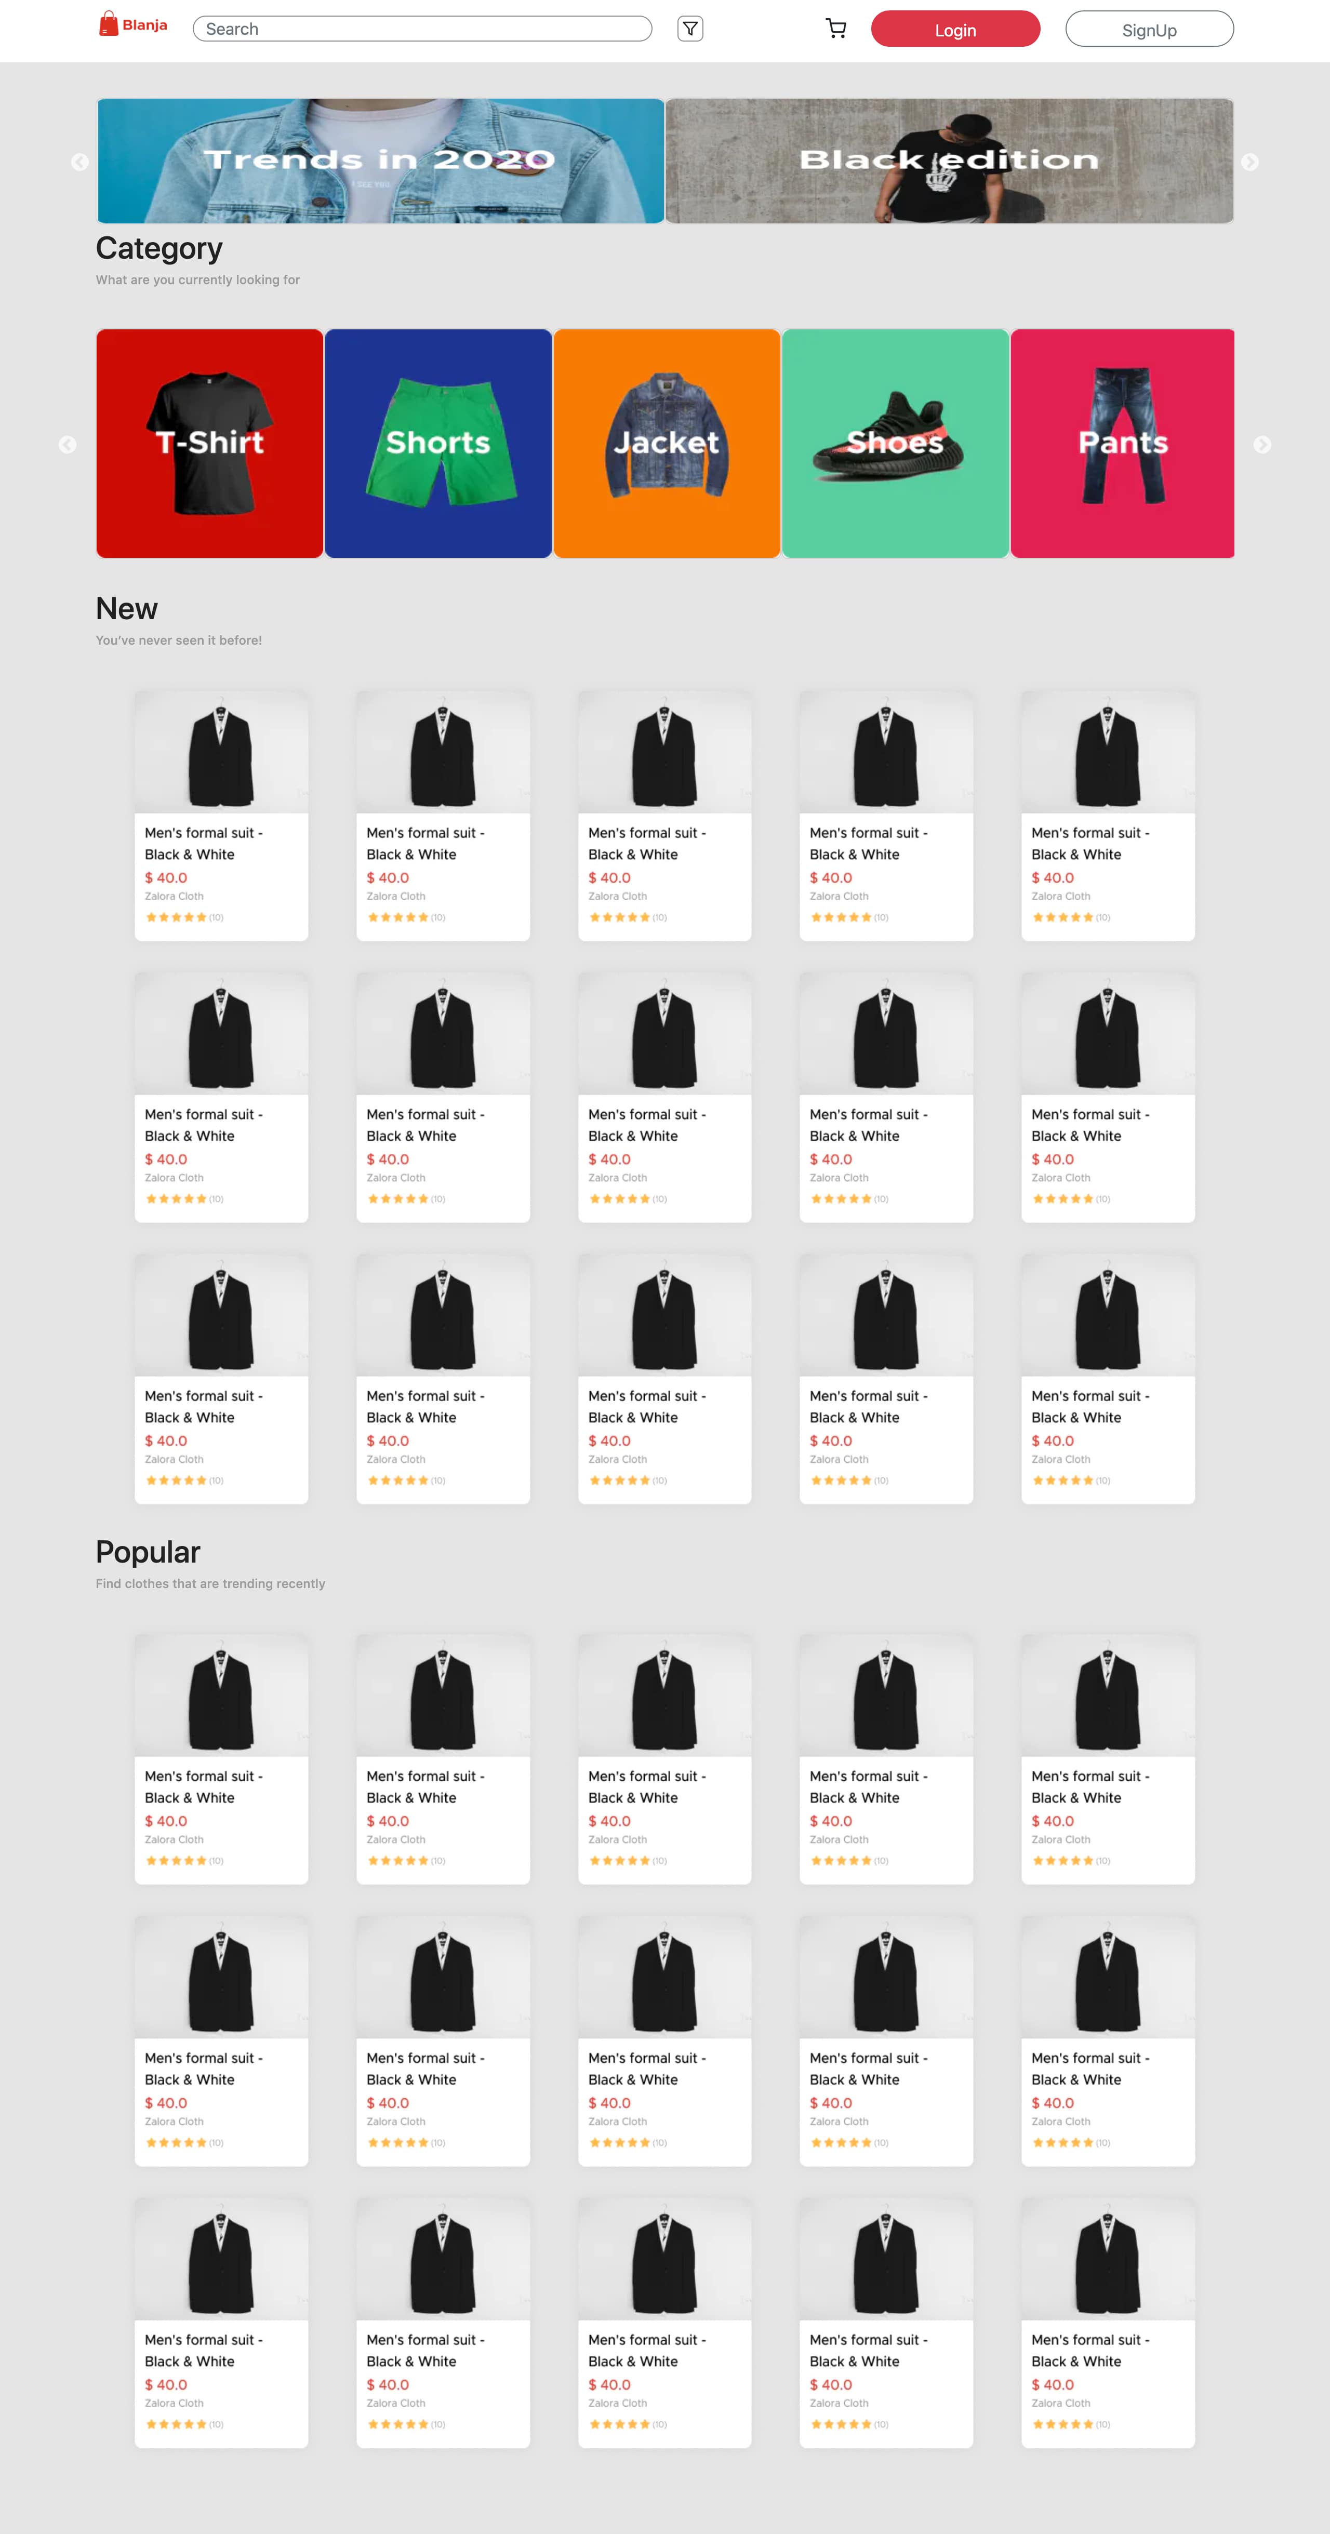Click the banner carousel next arrow
This screenshot has height=2534, width=1330.
(x=1249, y=162)
